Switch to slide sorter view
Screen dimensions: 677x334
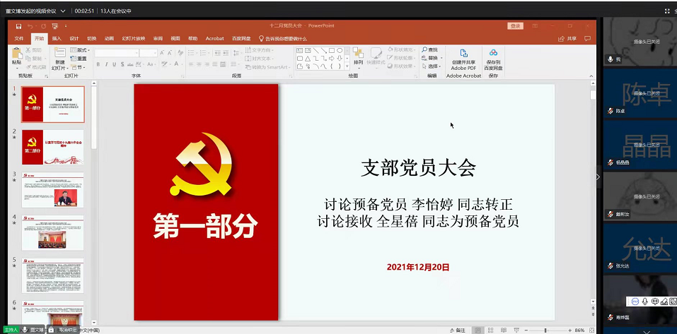point(490,330)
